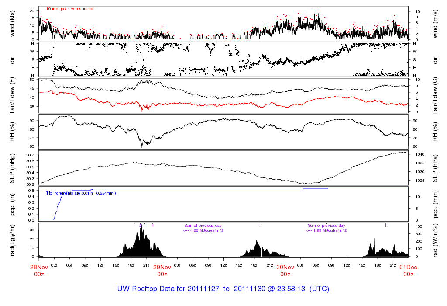447x306 pixels.
Task: Select the '28Nov' date label
Action: (39, 268)
